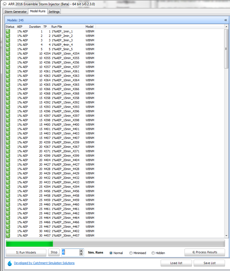This screenshot has height=271, width=230.
Task: Click the status icon beside 1%AEP_25min_4394
Action: click(x=8, y=187)
